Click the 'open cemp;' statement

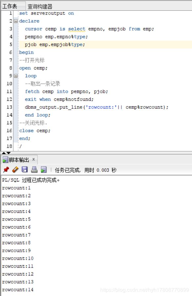click(33, 68)
